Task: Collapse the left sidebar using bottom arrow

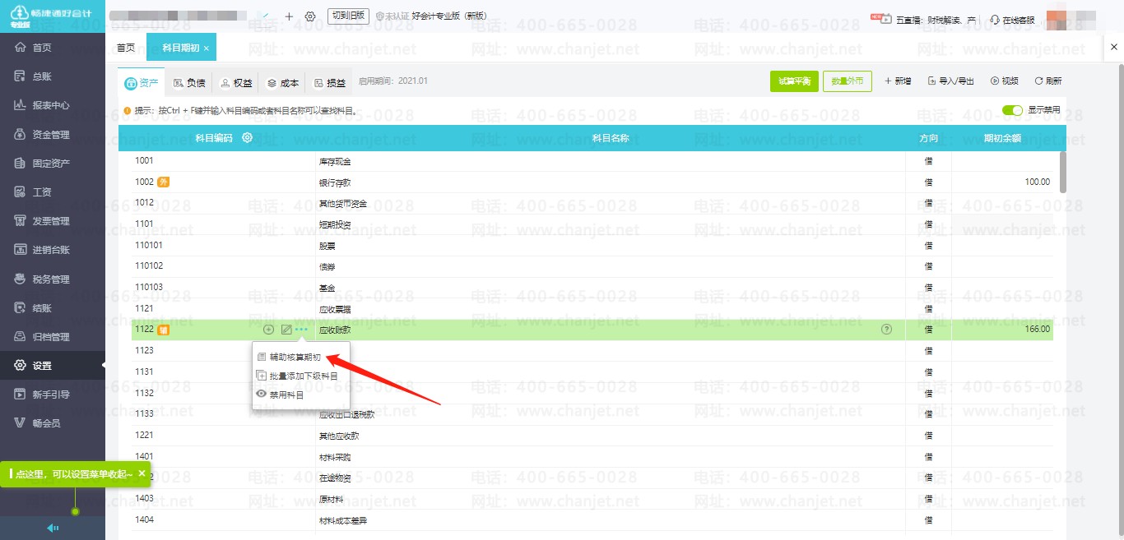Action: click(53, 528)
